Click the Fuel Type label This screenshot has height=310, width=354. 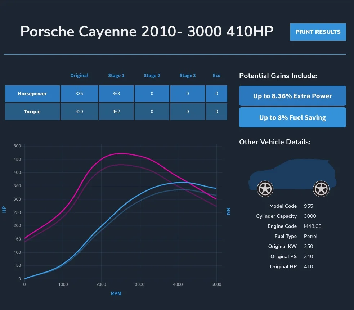point(286,237)
